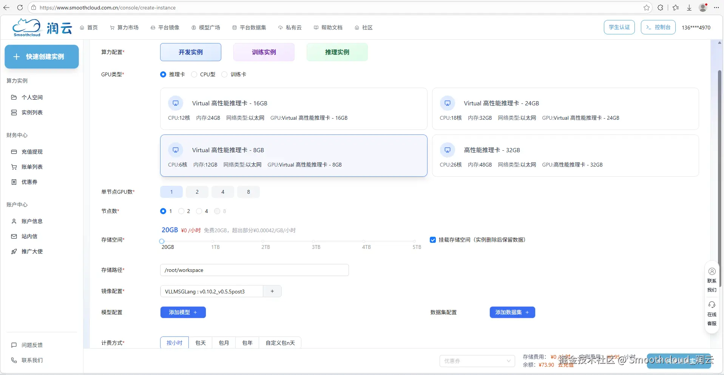The width and height of the screenshot is (724, 375).
Task: Set 节点数 to 1 with its radio button
Action: point(163,211)
